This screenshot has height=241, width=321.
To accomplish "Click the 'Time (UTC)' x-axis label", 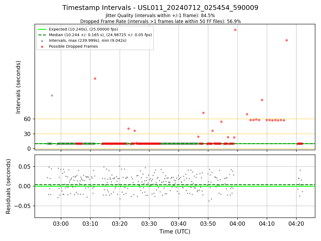I will coord(175,232).
